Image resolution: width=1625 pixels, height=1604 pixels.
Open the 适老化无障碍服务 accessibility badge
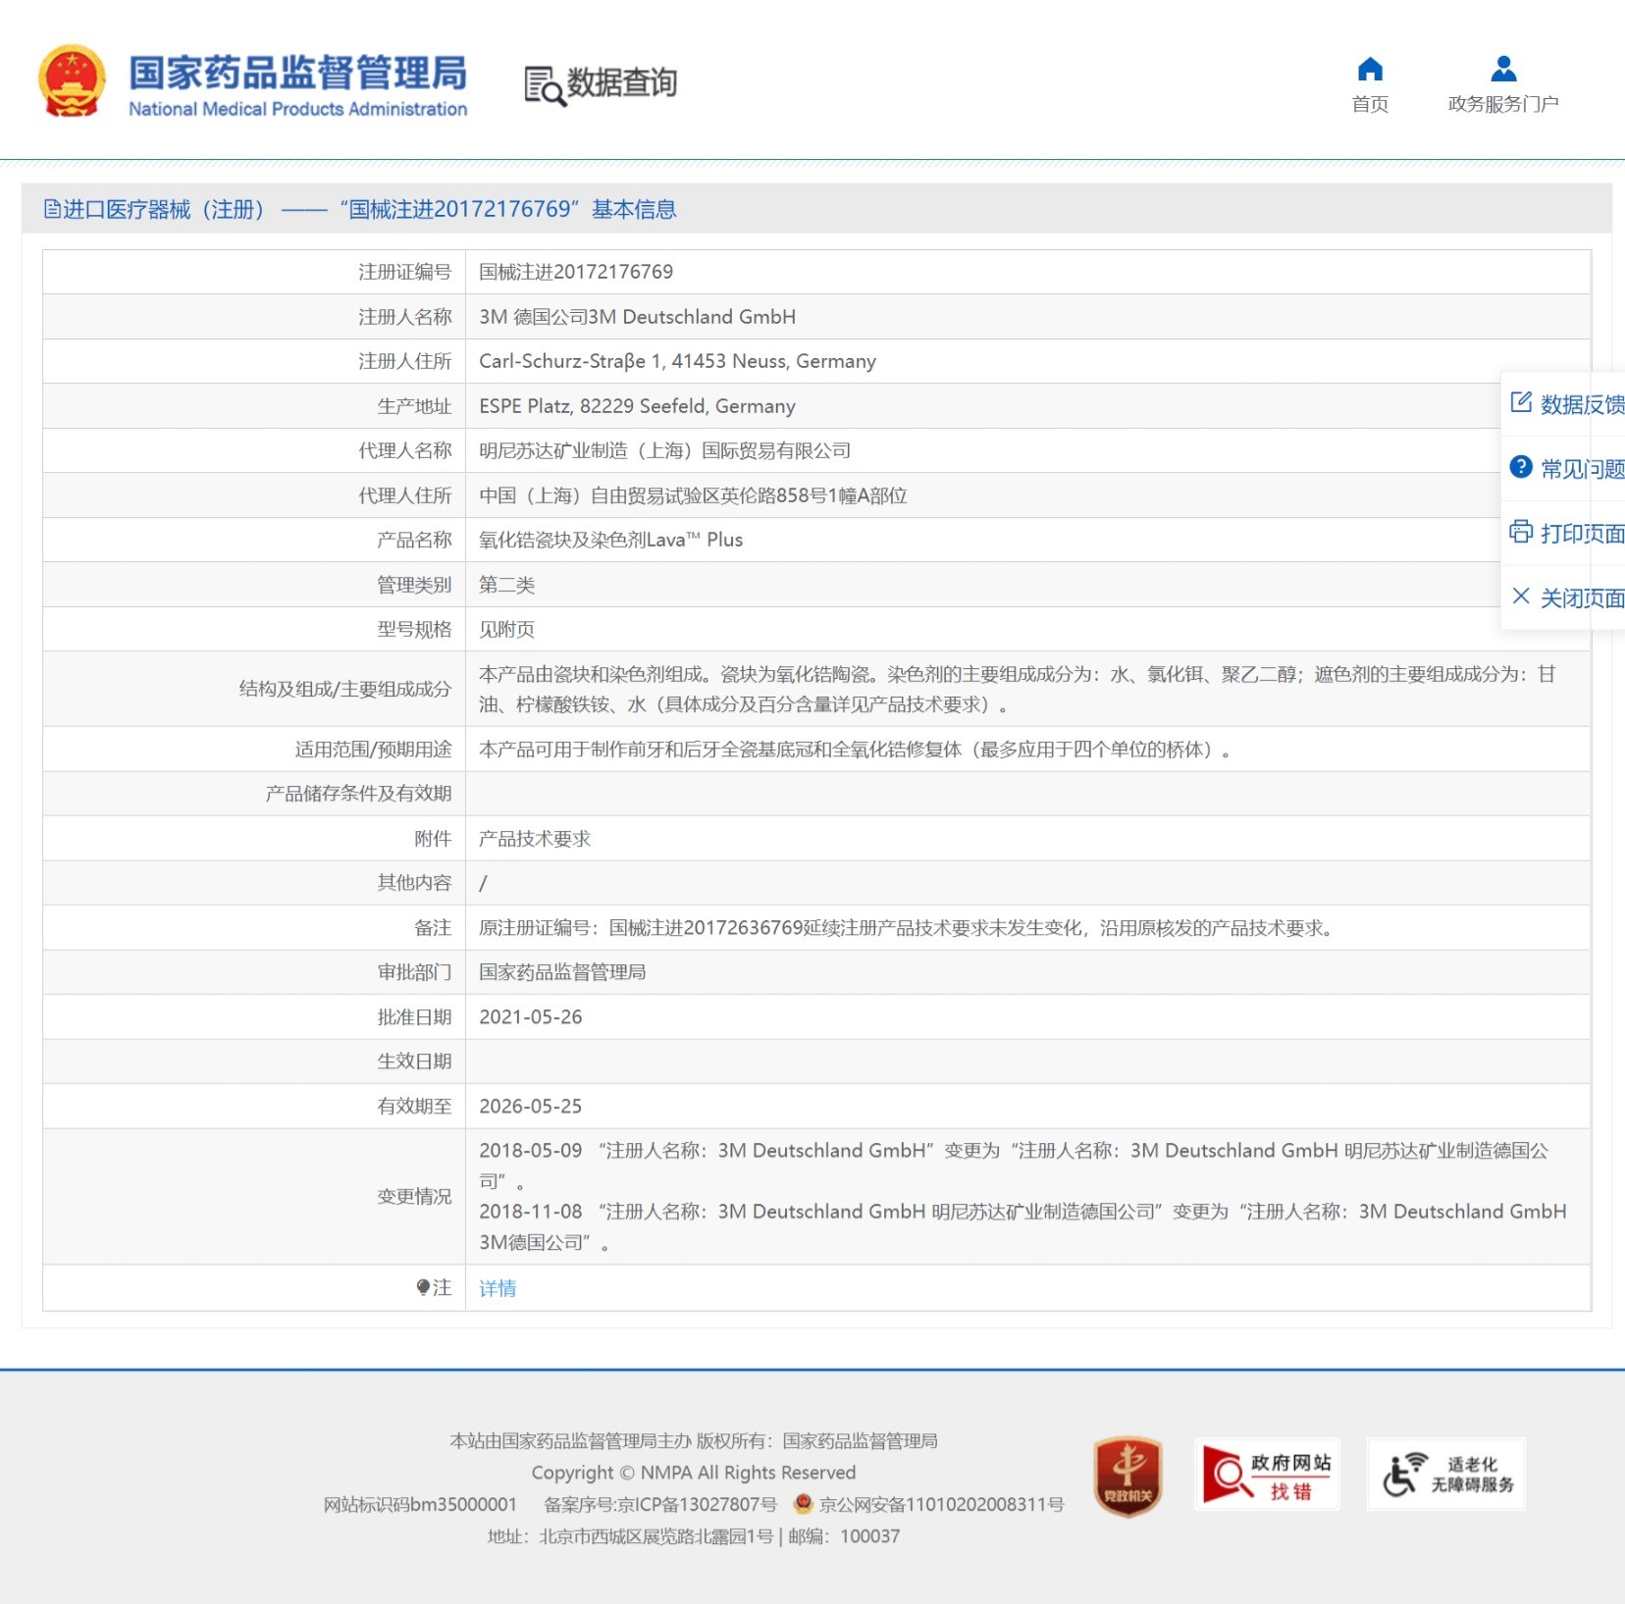coord(1446,1475)
